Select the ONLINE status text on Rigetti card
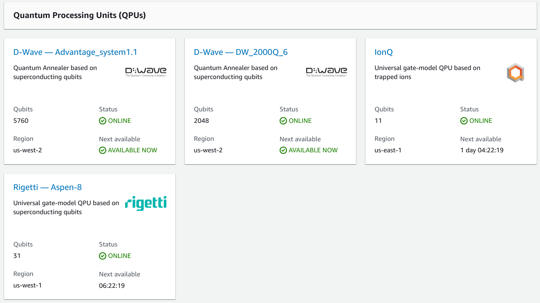Viewport: 540px width, 303px height. [x=119, y=256]
